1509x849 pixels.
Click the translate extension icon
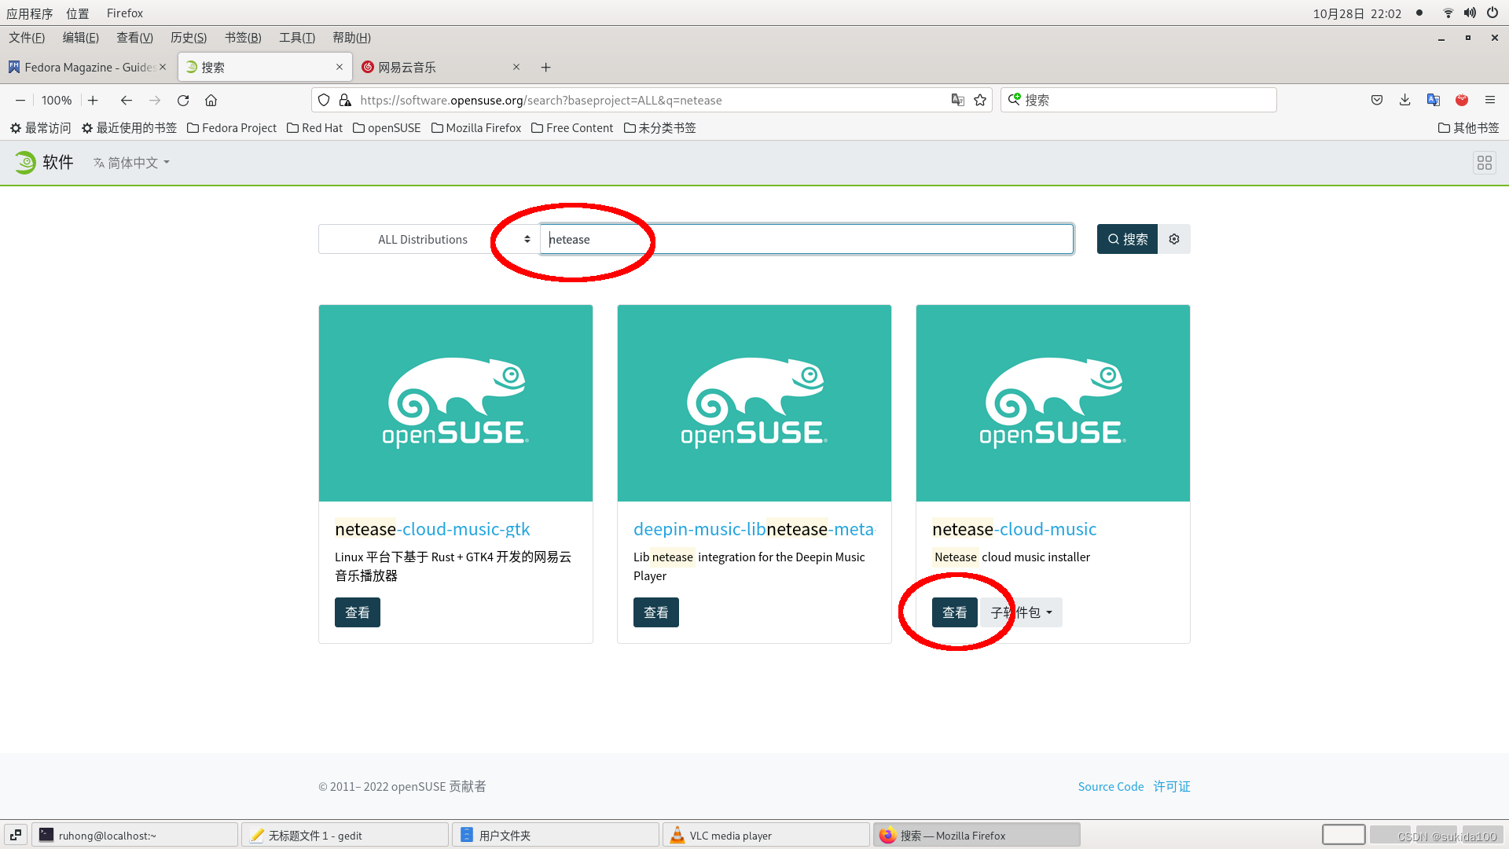click(x=1434, y=100)
